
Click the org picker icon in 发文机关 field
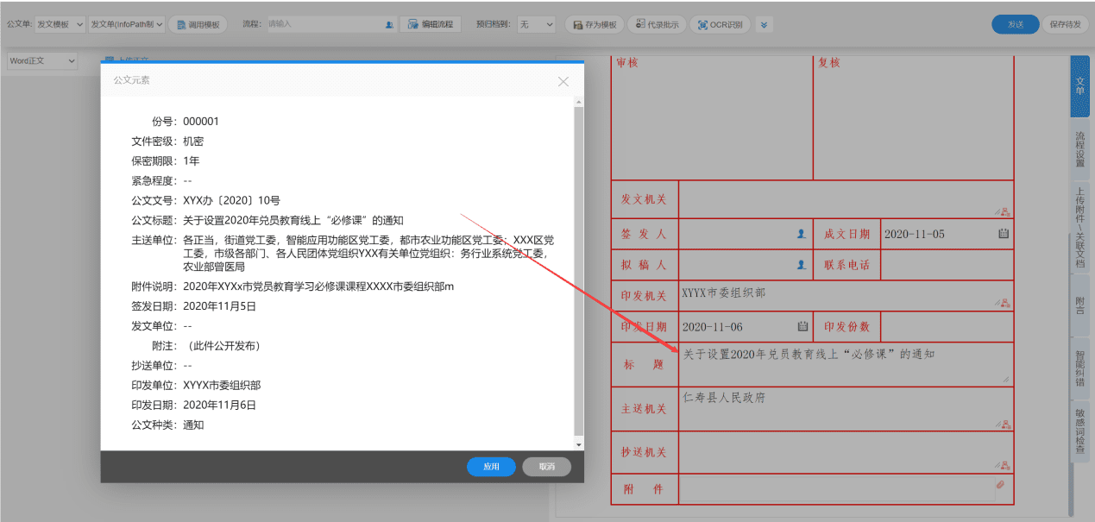click(1004, 212)
